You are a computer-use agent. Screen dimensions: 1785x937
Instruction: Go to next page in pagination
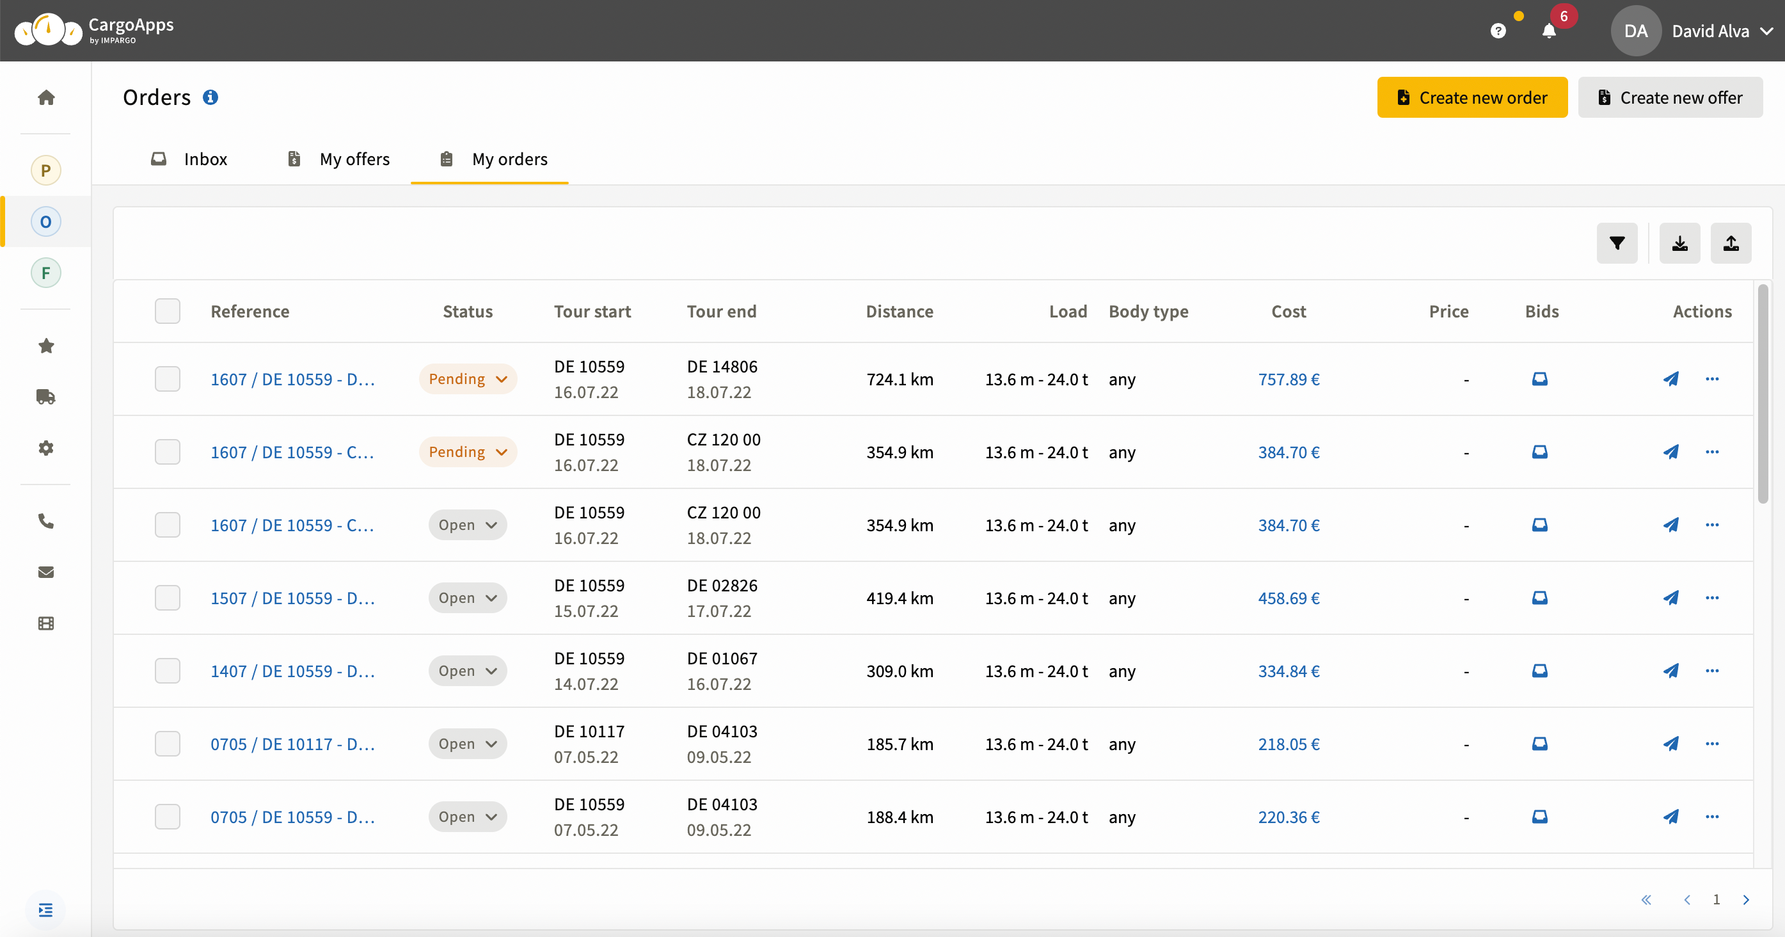pos(1745,900)
